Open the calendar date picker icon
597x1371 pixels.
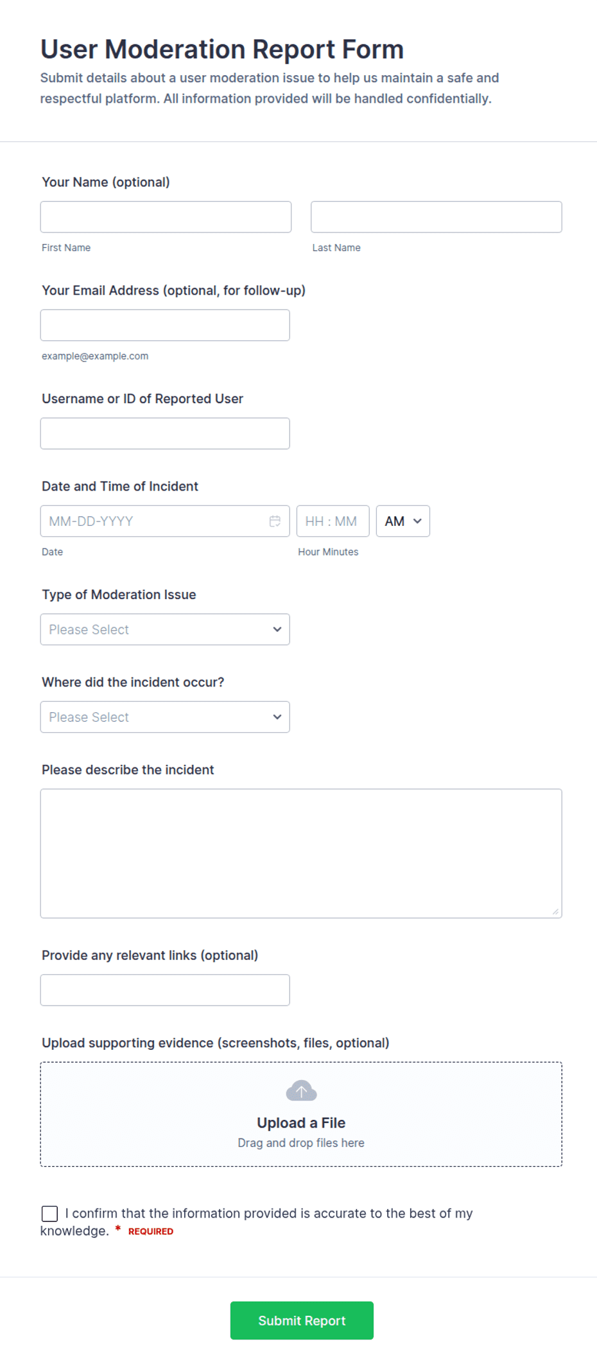(x=275, y=521)
